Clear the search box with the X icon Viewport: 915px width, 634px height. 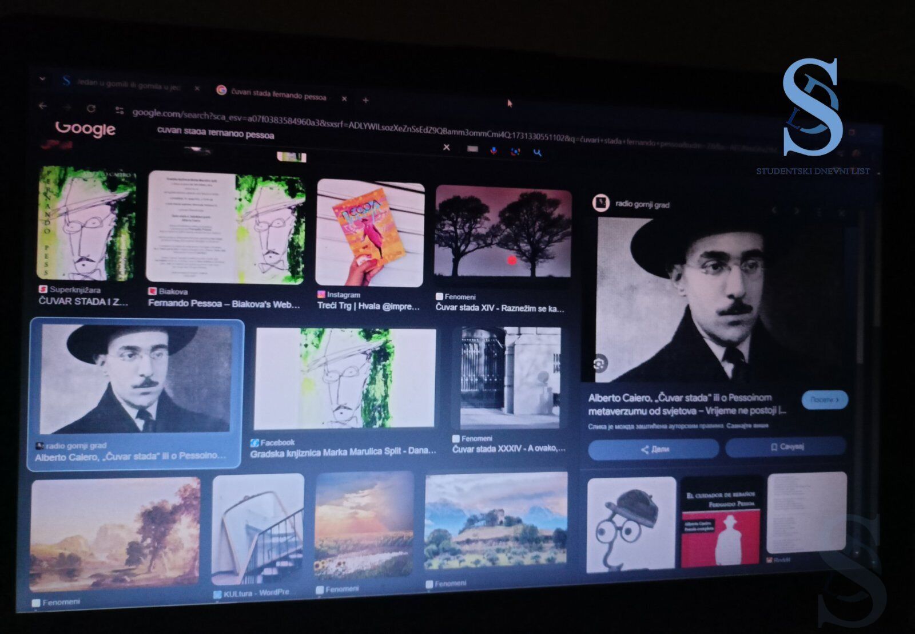[446, 148]
